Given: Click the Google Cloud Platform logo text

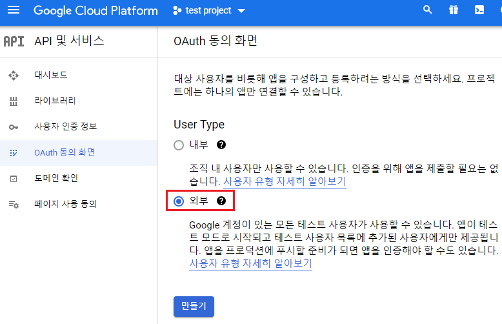Looking at the screenshot, I should tap(95, 10).
